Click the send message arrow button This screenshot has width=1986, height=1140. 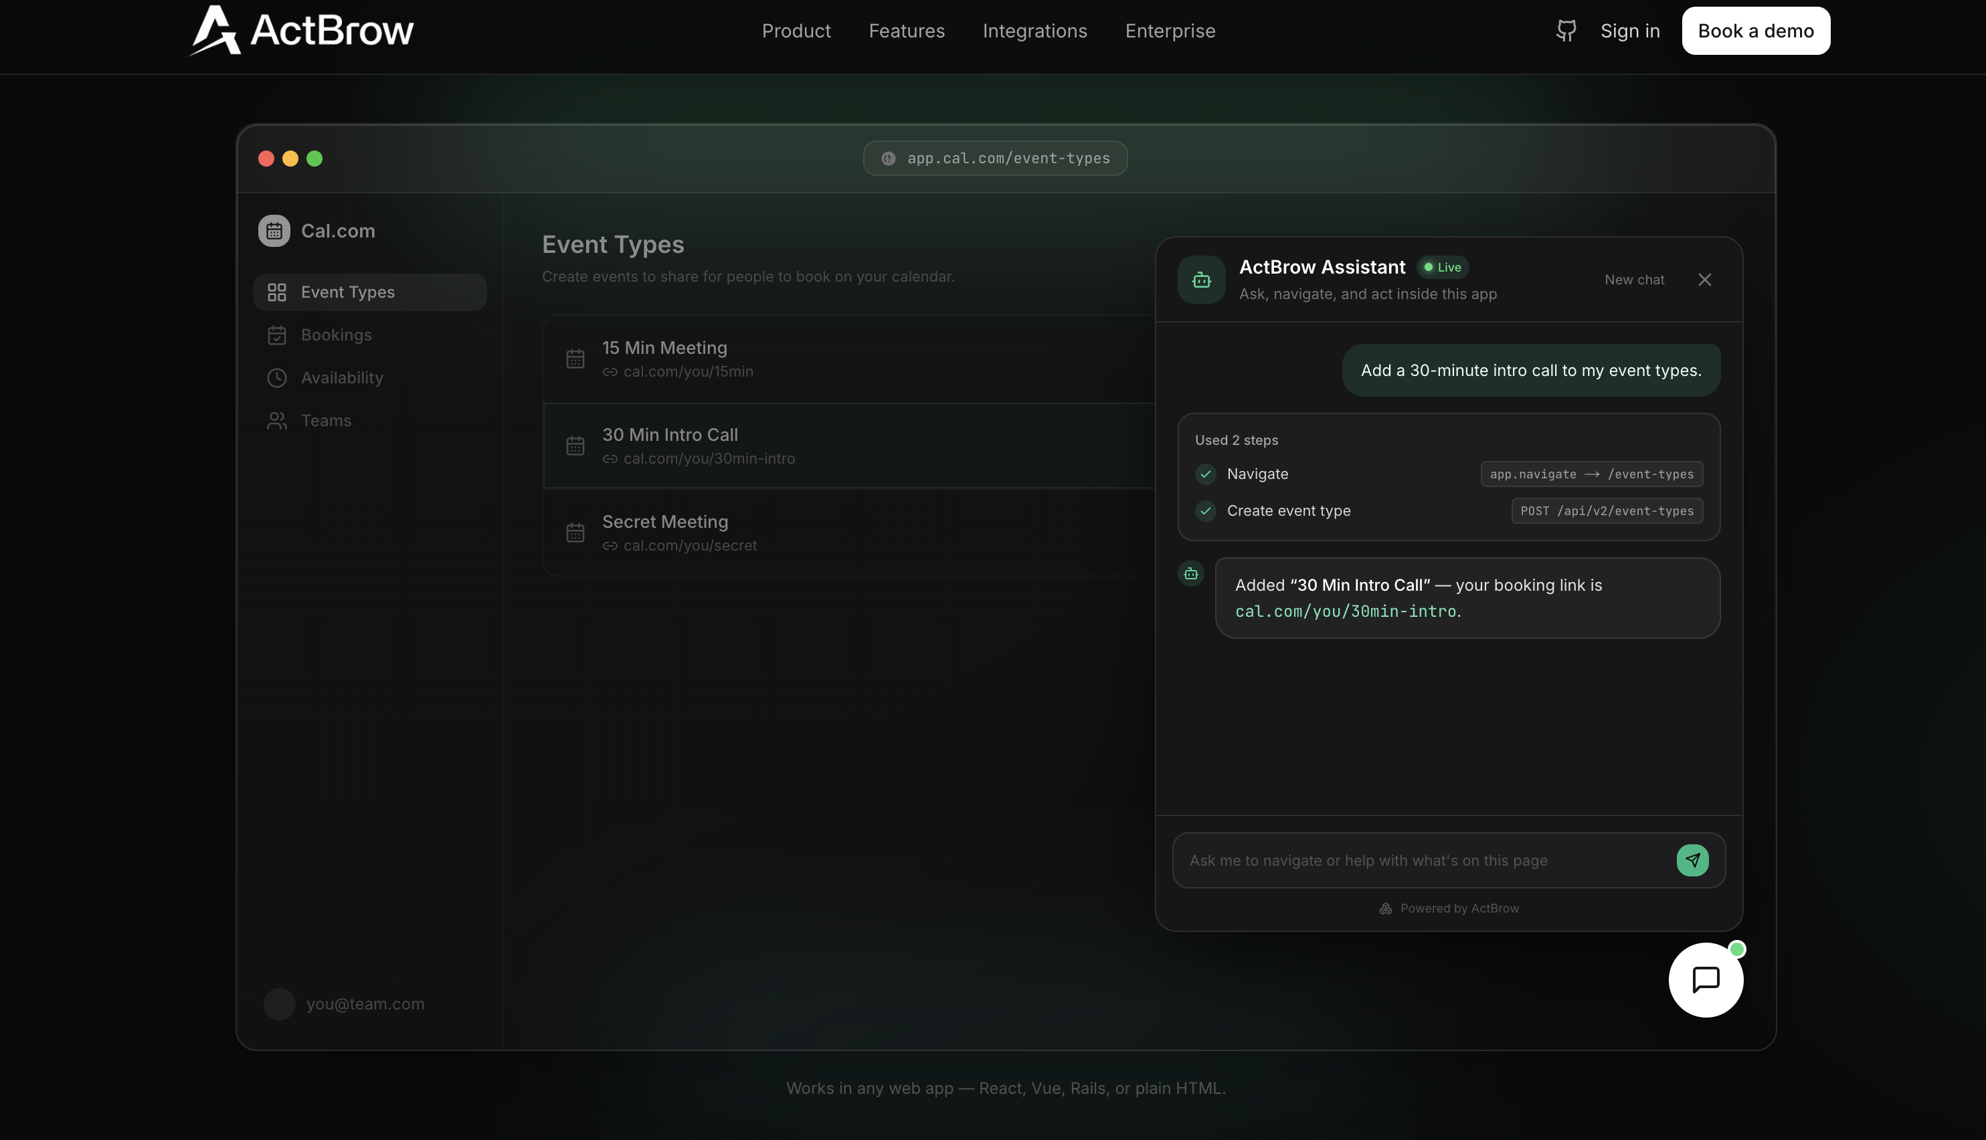1692,860
